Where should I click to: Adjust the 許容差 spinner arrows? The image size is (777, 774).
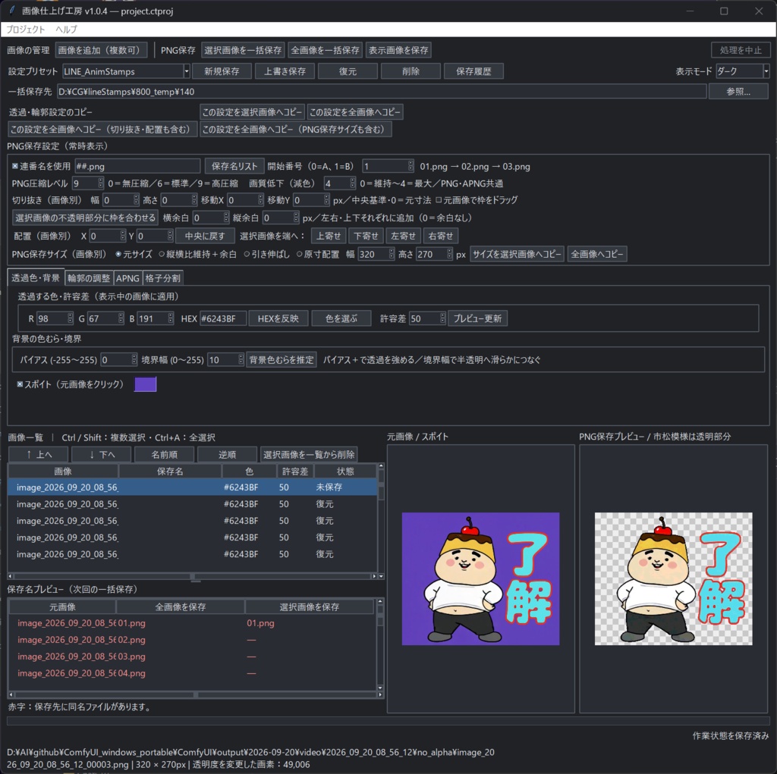[x=442, y=318]
